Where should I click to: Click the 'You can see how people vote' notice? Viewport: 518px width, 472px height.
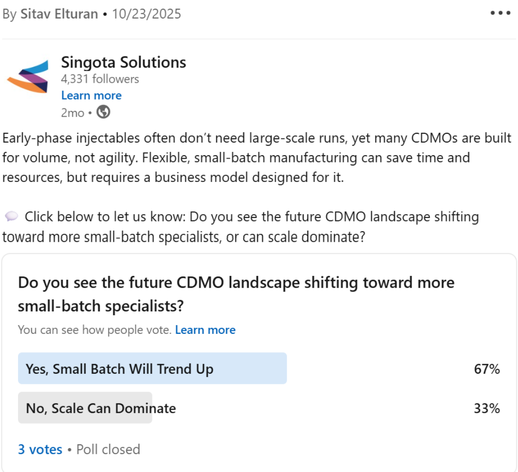(94, 330)
